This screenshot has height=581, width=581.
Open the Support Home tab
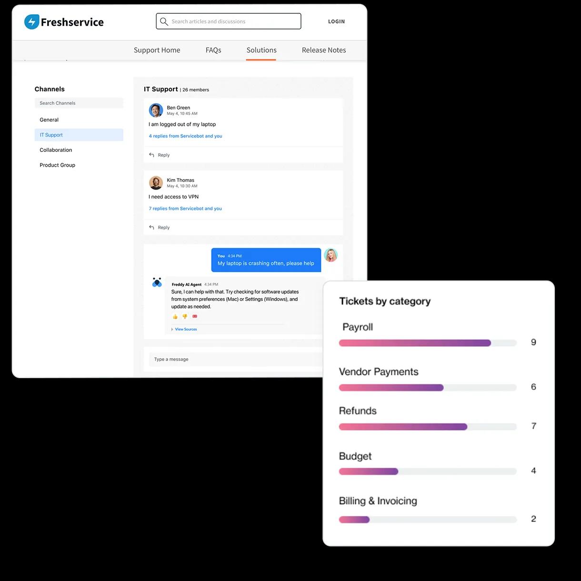157,50
